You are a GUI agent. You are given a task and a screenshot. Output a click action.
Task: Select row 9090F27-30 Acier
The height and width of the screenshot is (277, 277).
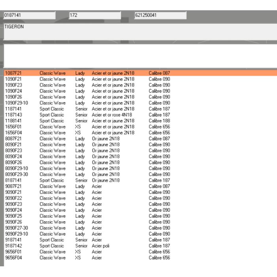click(140, 228)
